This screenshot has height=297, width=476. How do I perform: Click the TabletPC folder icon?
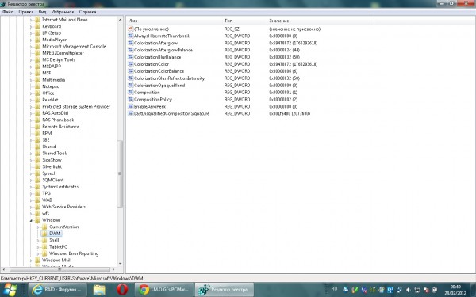44,246
